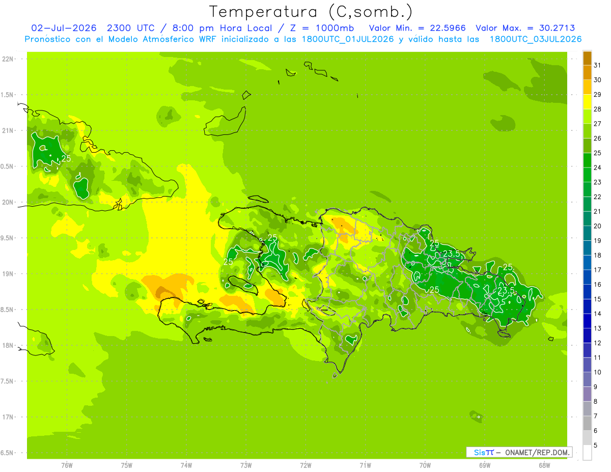Image resolution: width=611 pixels, height=472 pixels.
Task: Click "Valor Max. = 30.2713" text
Action: click(x=525, y=28)
